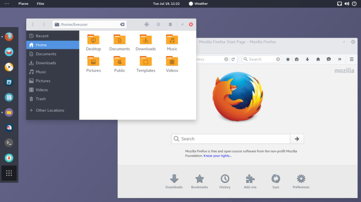
Task: Select Music in the Files sidebar
Action: (53, 72)
